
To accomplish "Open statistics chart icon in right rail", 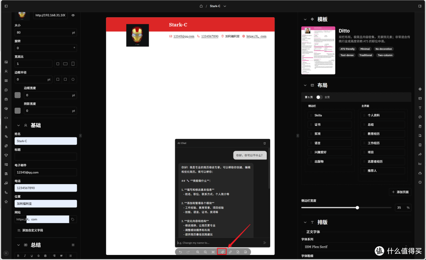I will tap(420, 164).
